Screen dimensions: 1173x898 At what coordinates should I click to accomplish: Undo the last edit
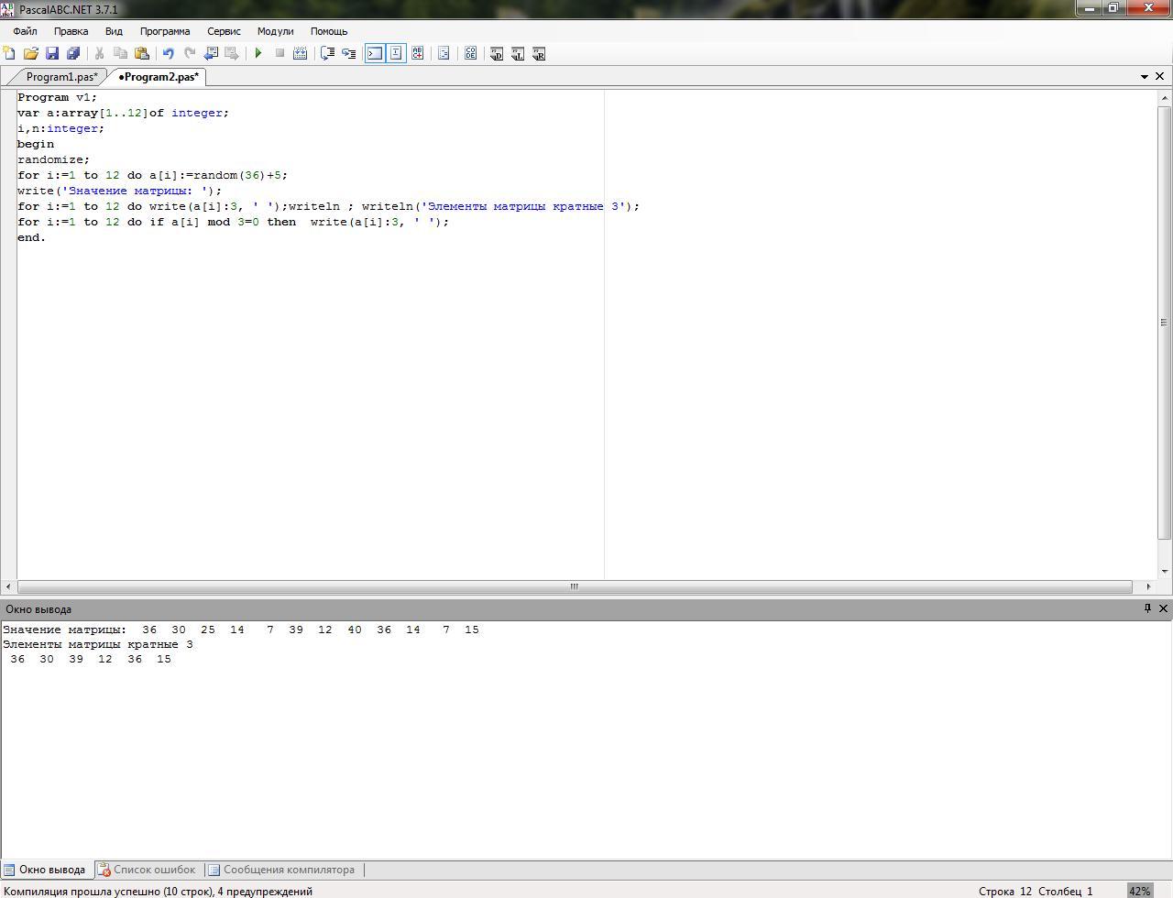click(169, 53)
